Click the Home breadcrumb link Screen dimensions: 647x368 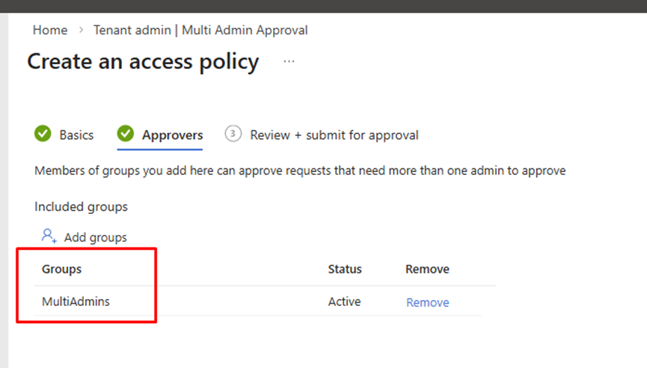click(50, 31)
